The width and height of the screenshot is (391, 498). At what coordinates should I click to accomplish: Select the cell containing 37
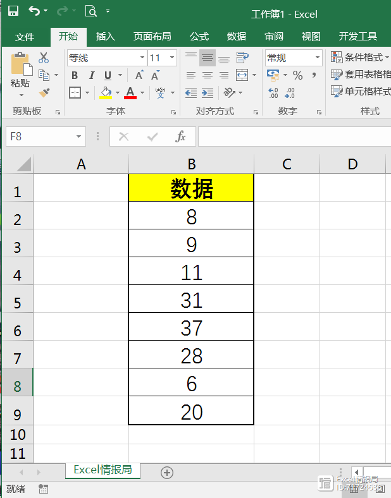pyautogui.click(x=191, y=327)
